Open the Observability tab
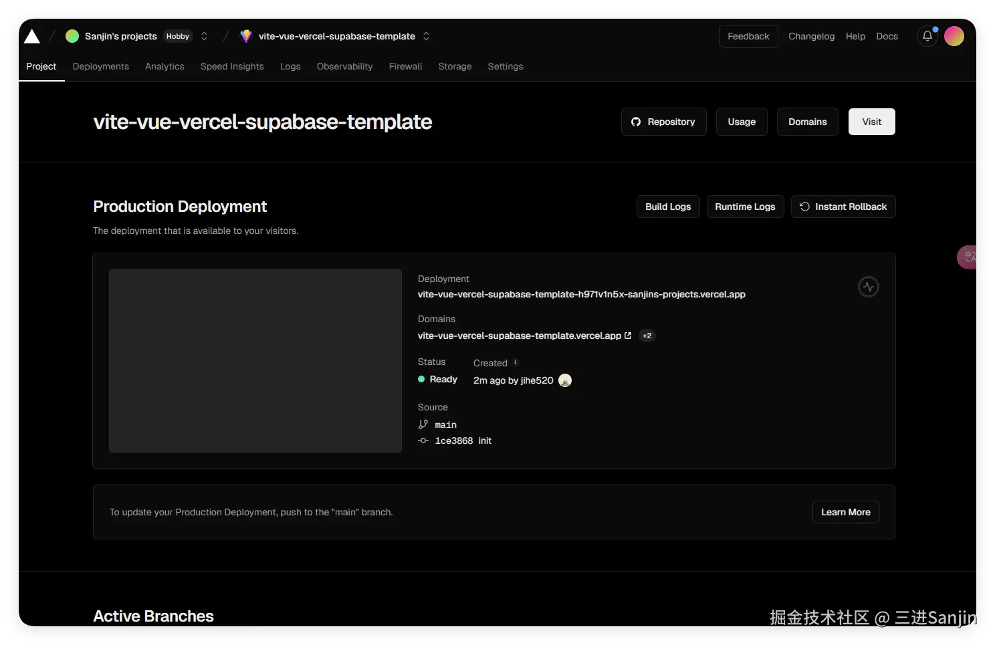This screenshot has width=995, height=645. point(344,66)
